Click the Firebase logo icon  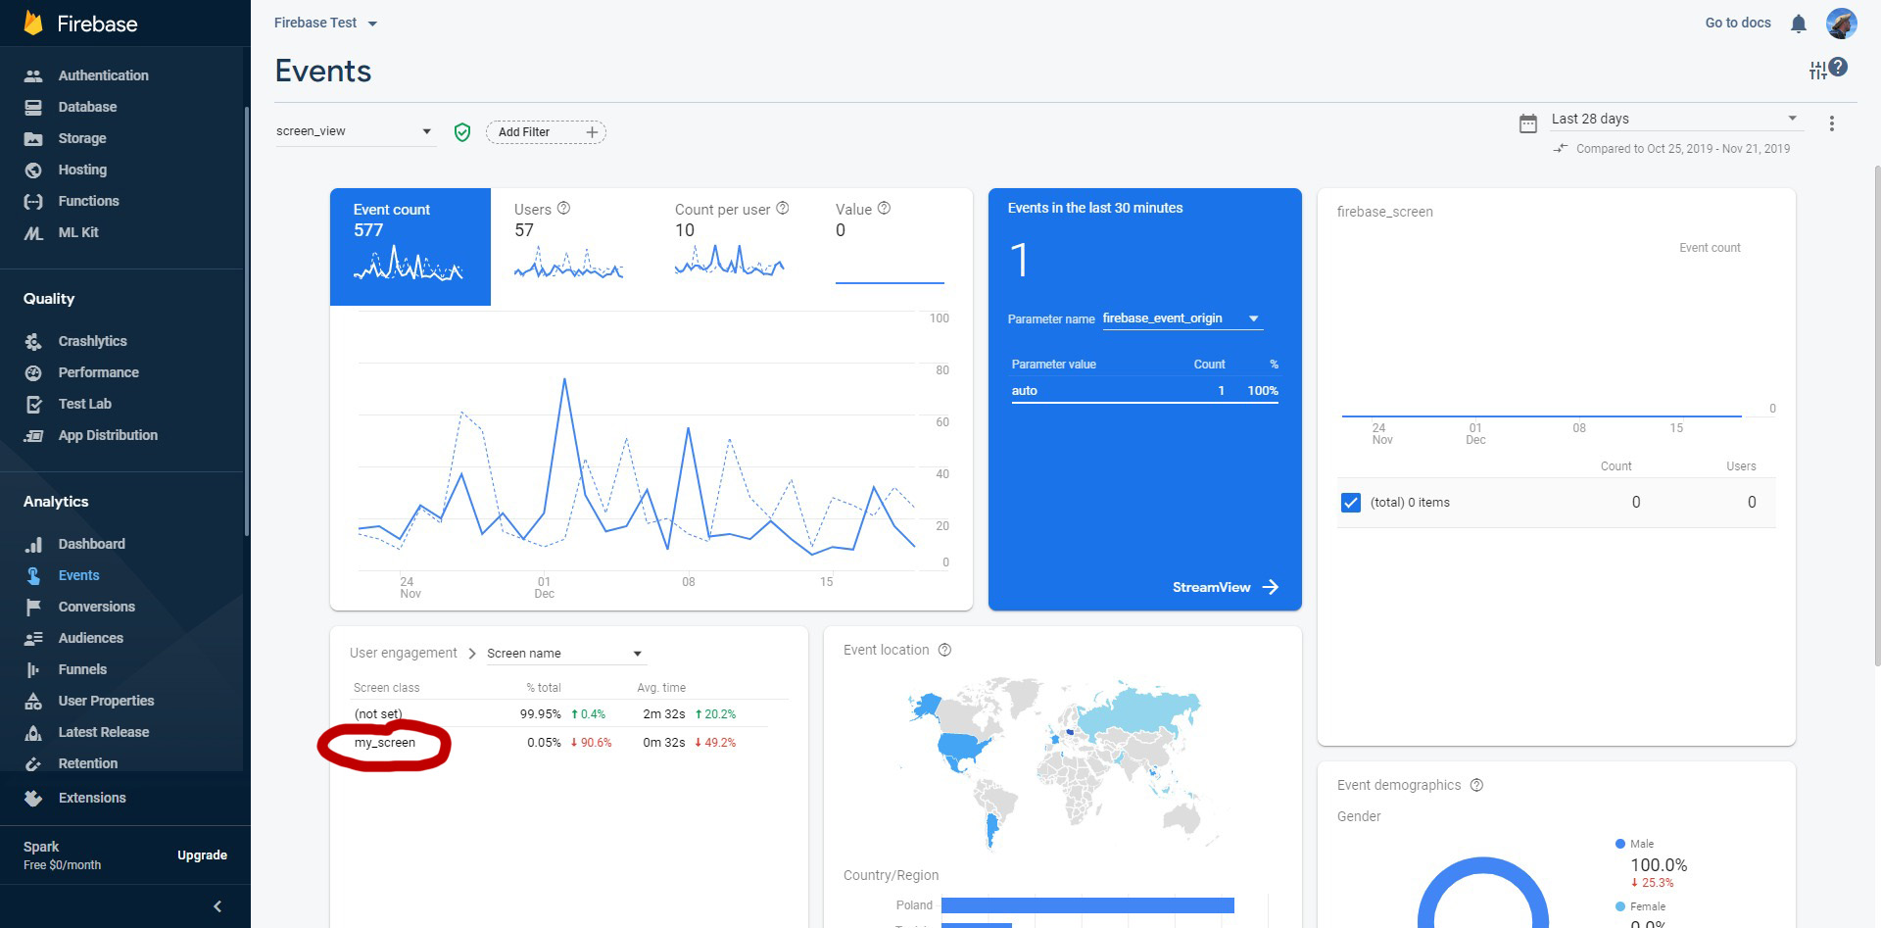coord(33,23)
